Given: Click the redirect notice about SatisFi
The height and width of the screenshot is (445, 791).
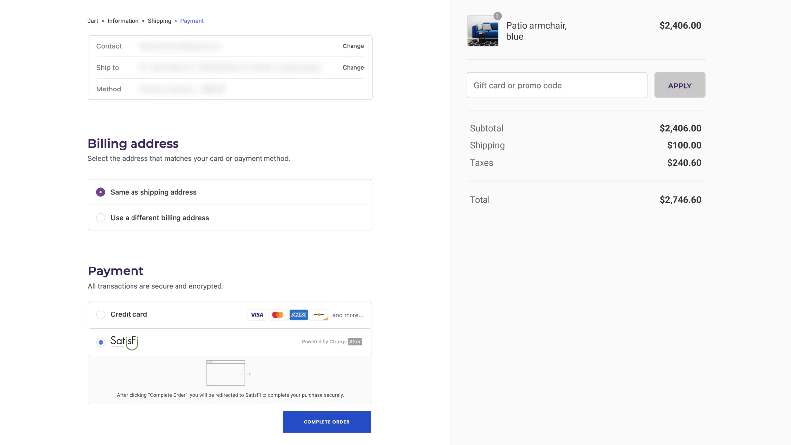Looking at the screenshot, I should [230, 395].
